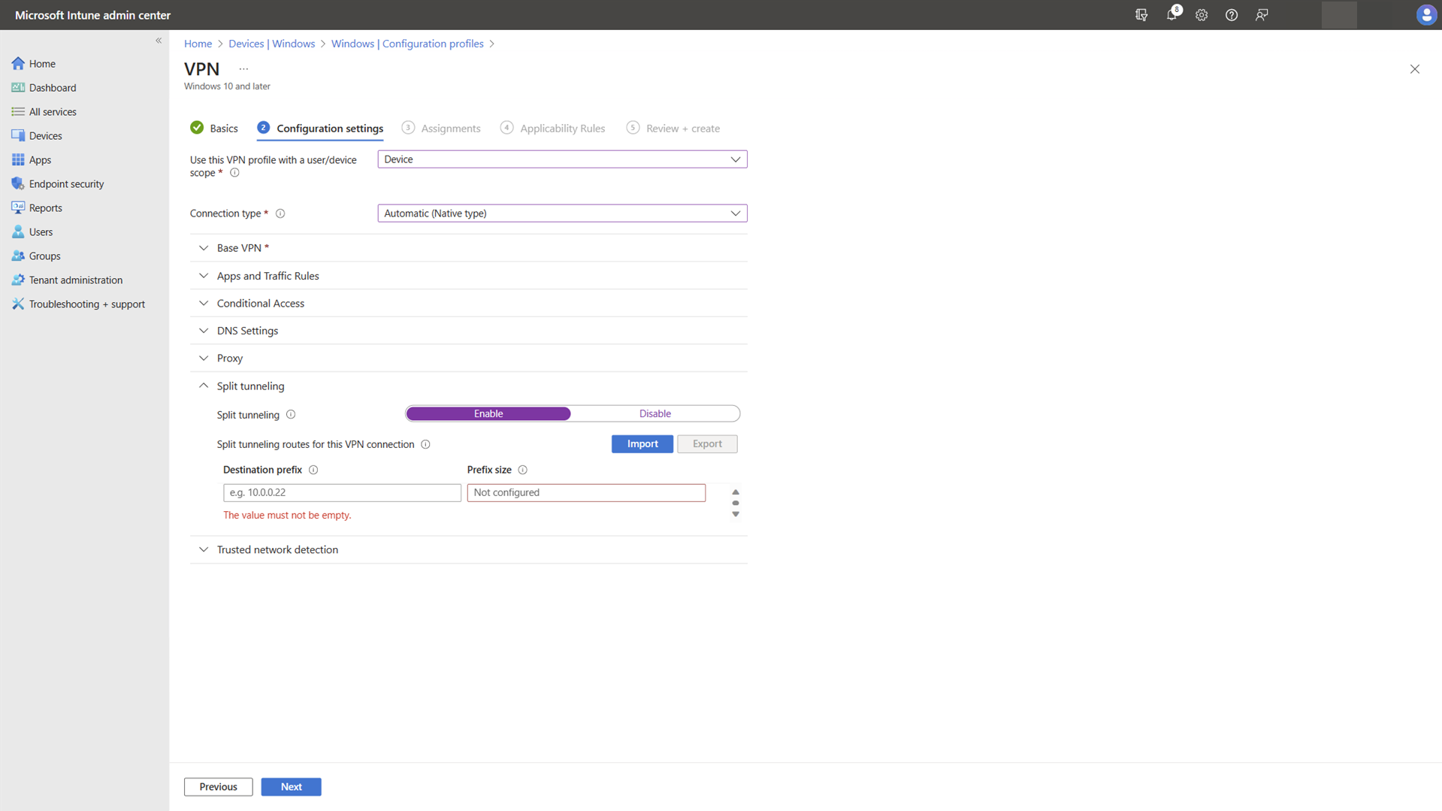The width and height of the screenshot is (1442, 811).
Task: Open the notifications bell icon
Action: coord(1171,15)
